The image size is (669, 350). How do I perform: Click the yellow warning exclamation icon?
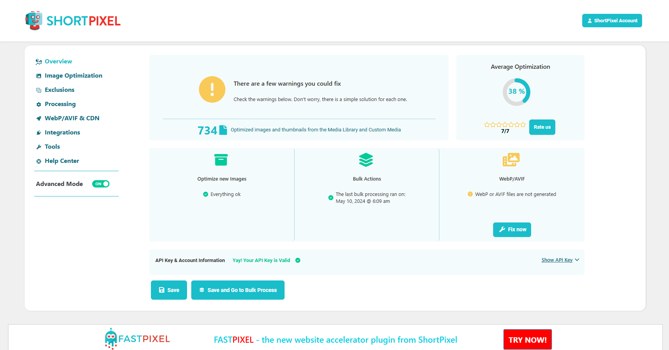point(212,90)
